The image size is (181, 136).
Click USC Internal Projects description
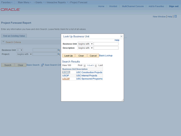click(x=87, y=76)
